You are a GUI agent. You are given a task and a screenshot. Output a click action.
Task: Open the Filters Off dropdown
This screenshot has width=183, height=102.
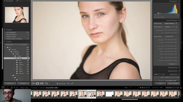(x=172, y=88)
